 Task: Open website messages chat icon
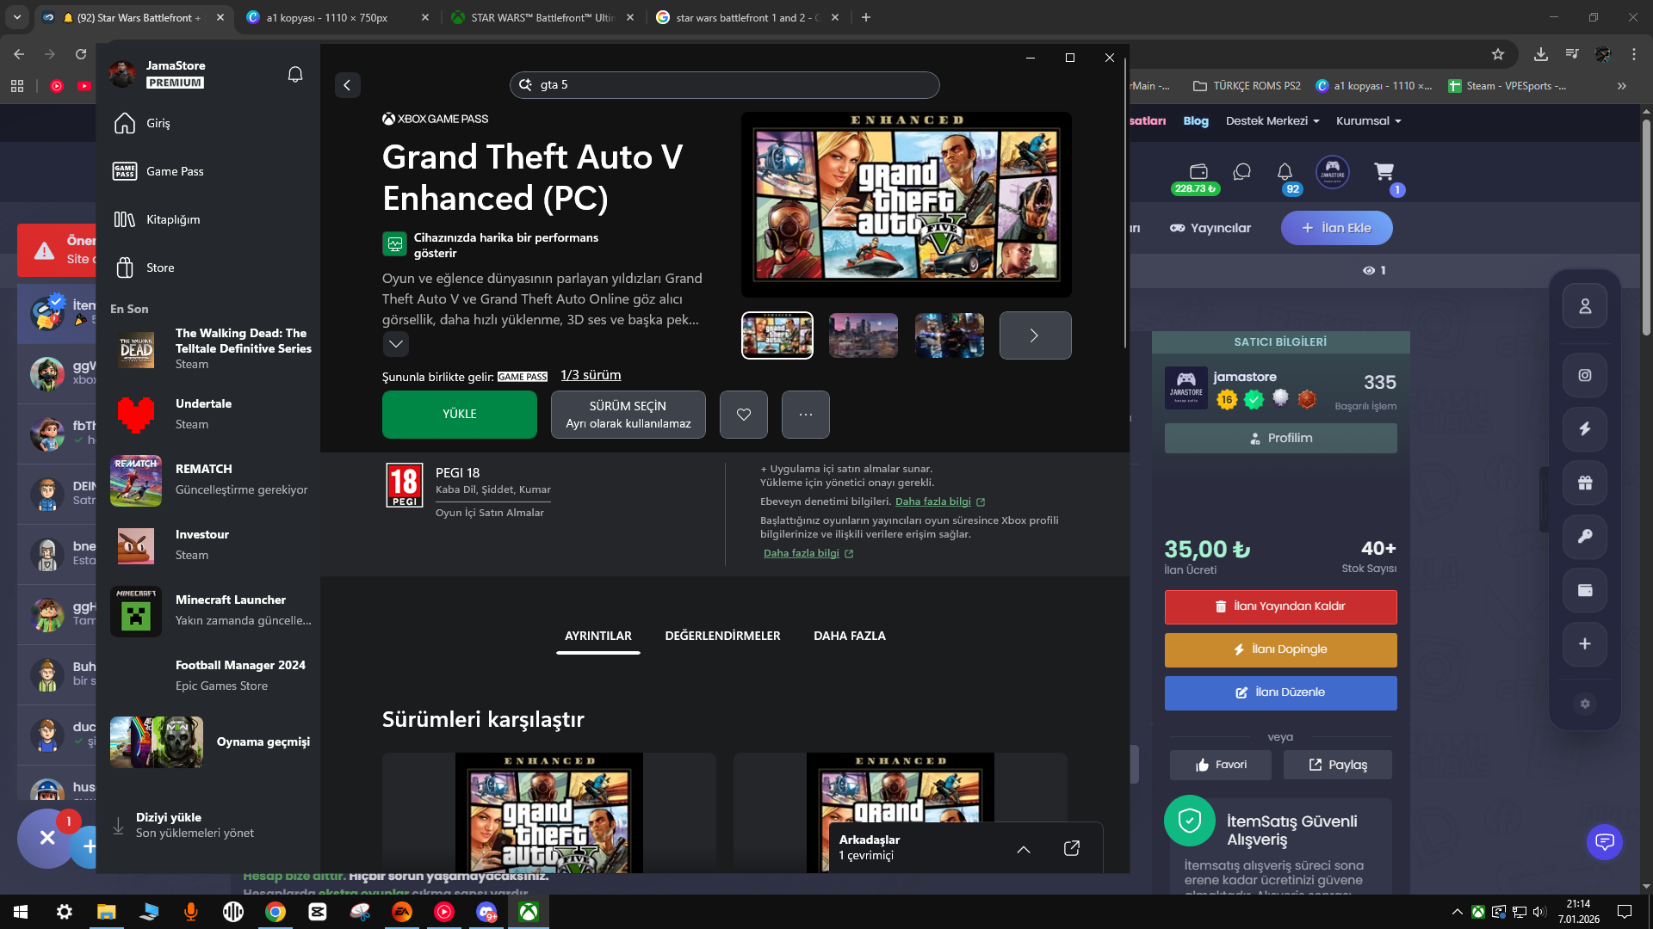[x=1241, y=172]
